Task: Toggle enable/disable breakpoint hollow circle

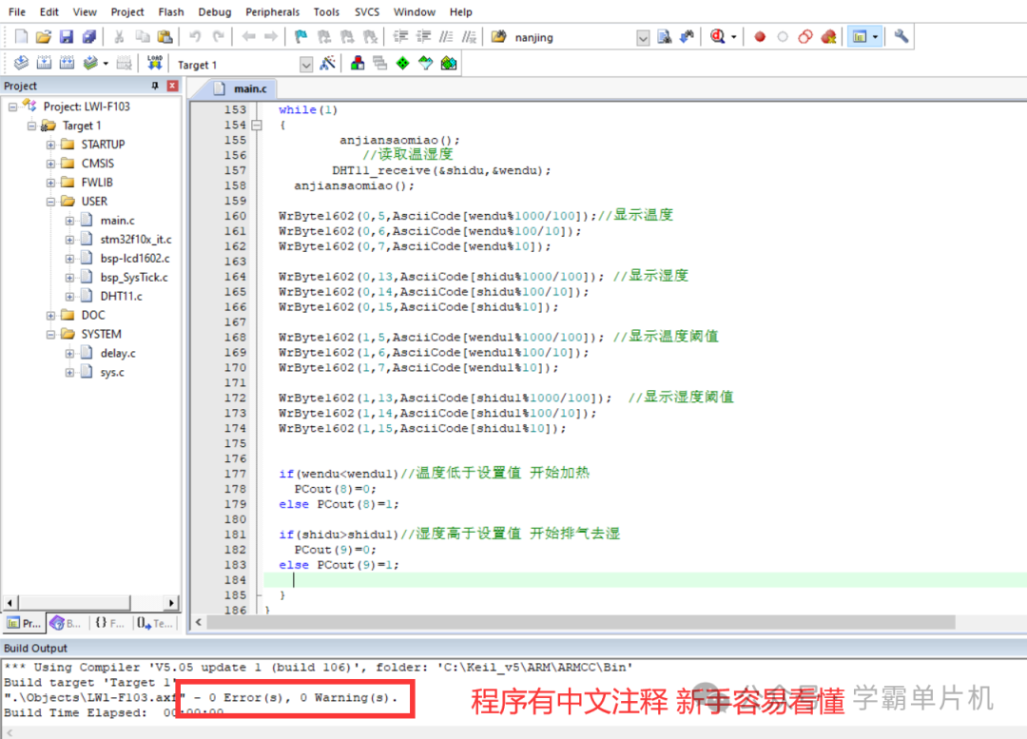Action: pyautogui.click(x=783, y=37)
